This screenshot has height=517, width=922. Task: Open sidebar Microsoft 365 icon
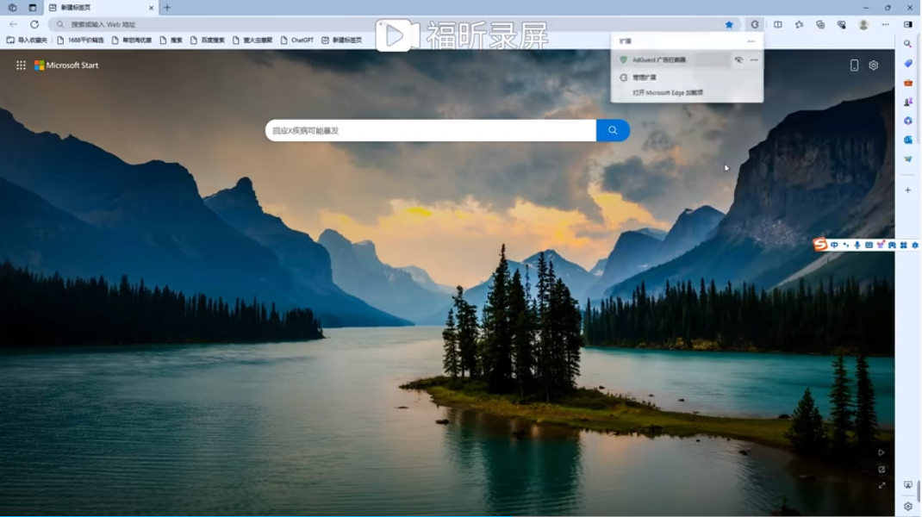click(908, 121)
